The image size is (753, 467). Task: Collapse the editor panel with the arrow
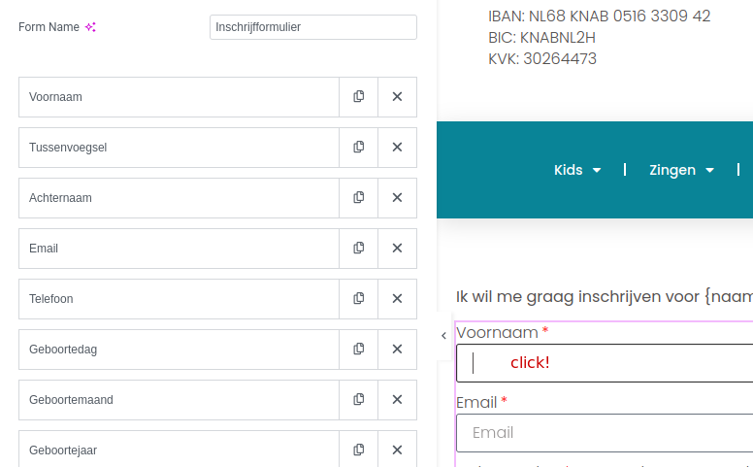443,335
